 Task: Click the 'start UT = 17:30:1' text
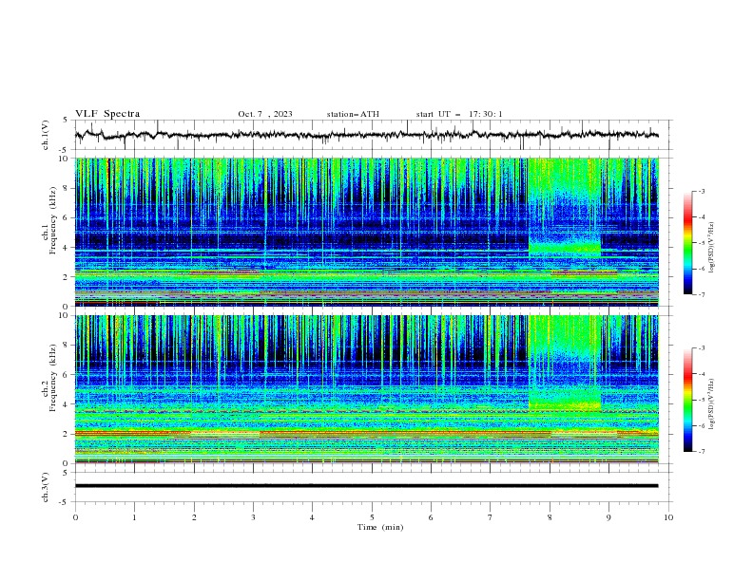pos(459,114)
